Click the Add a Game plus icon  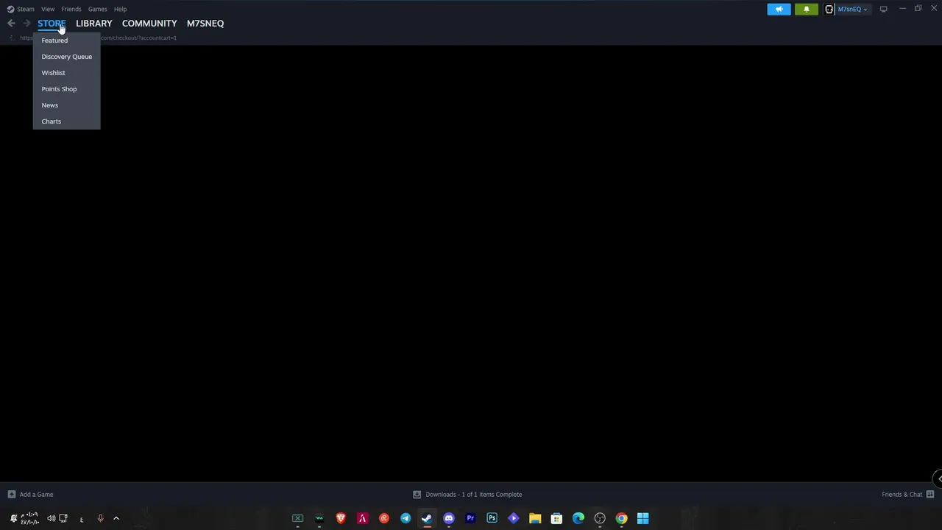pos(11,495)
